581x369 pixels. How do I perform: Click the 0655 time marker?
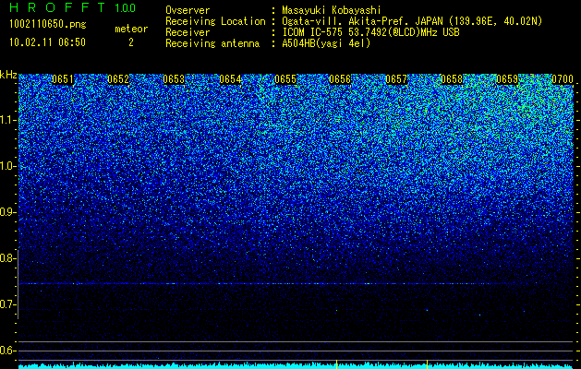[285, 79]
